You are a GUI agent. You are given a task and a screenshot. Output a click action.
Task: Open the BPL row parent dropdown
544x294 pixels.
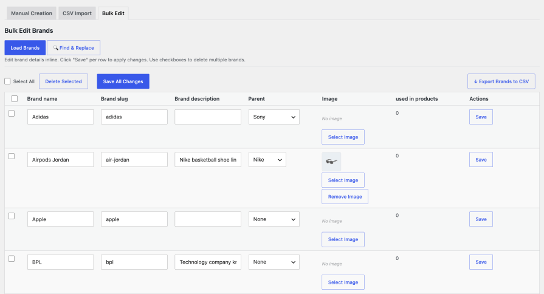pos(274,262)
